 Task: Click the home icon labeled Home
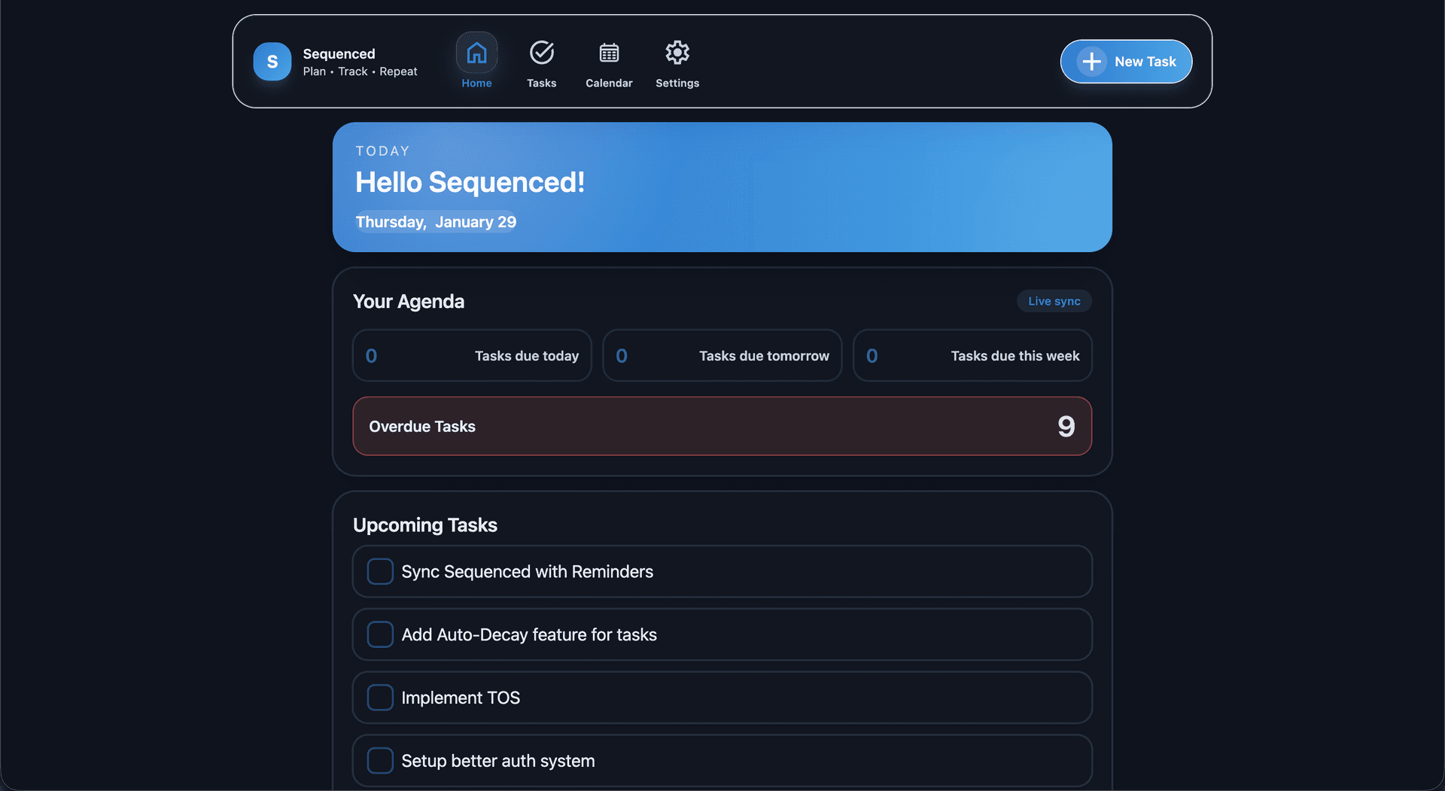click(x=476, y=52)
